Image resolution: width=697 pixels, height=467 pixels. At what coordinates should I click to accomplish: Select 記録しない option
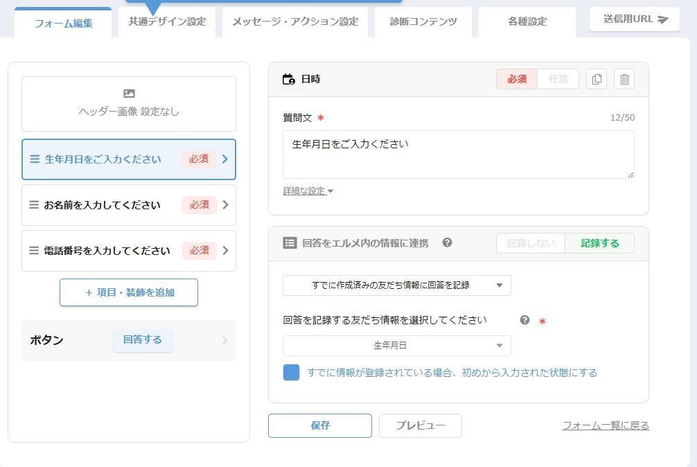pyautogui.click(x=531, y=243)
